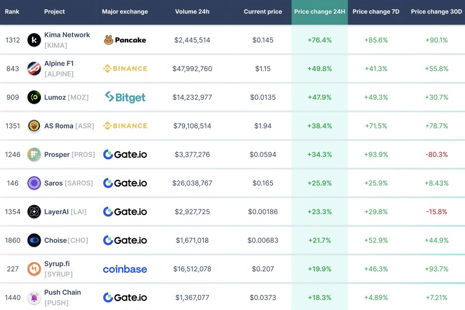Open the Kima Network [KIMA] project name
465x310 pixels.
(x=67, y=40)
